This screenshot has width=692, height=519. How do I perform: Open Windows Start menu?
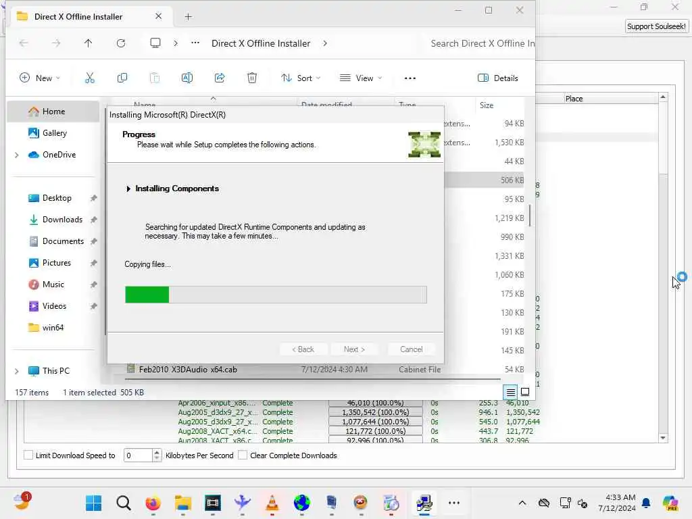[x=93, y=503]
